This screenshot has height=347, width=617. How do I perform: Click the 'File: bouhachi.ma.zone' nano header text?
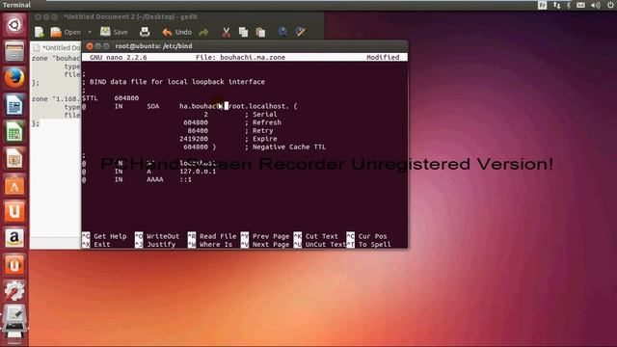[x=240, y=58]
